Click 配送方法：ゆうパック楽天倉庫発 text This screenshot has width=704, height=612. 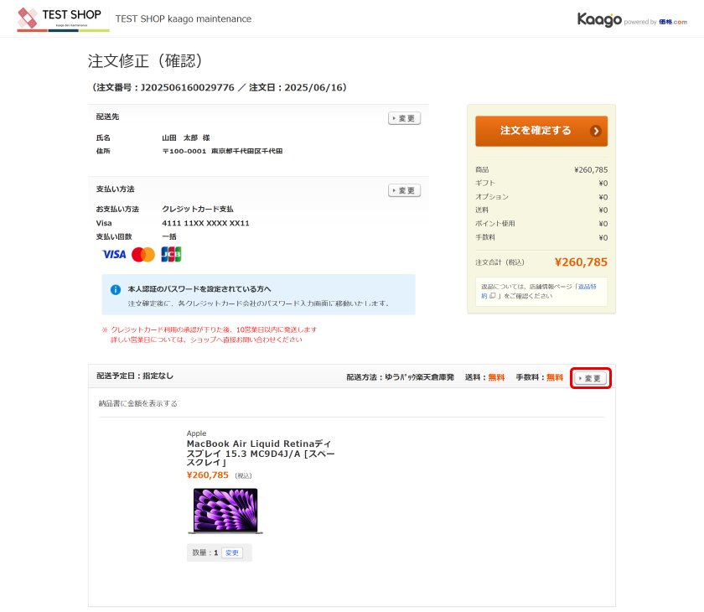(400, 377)
